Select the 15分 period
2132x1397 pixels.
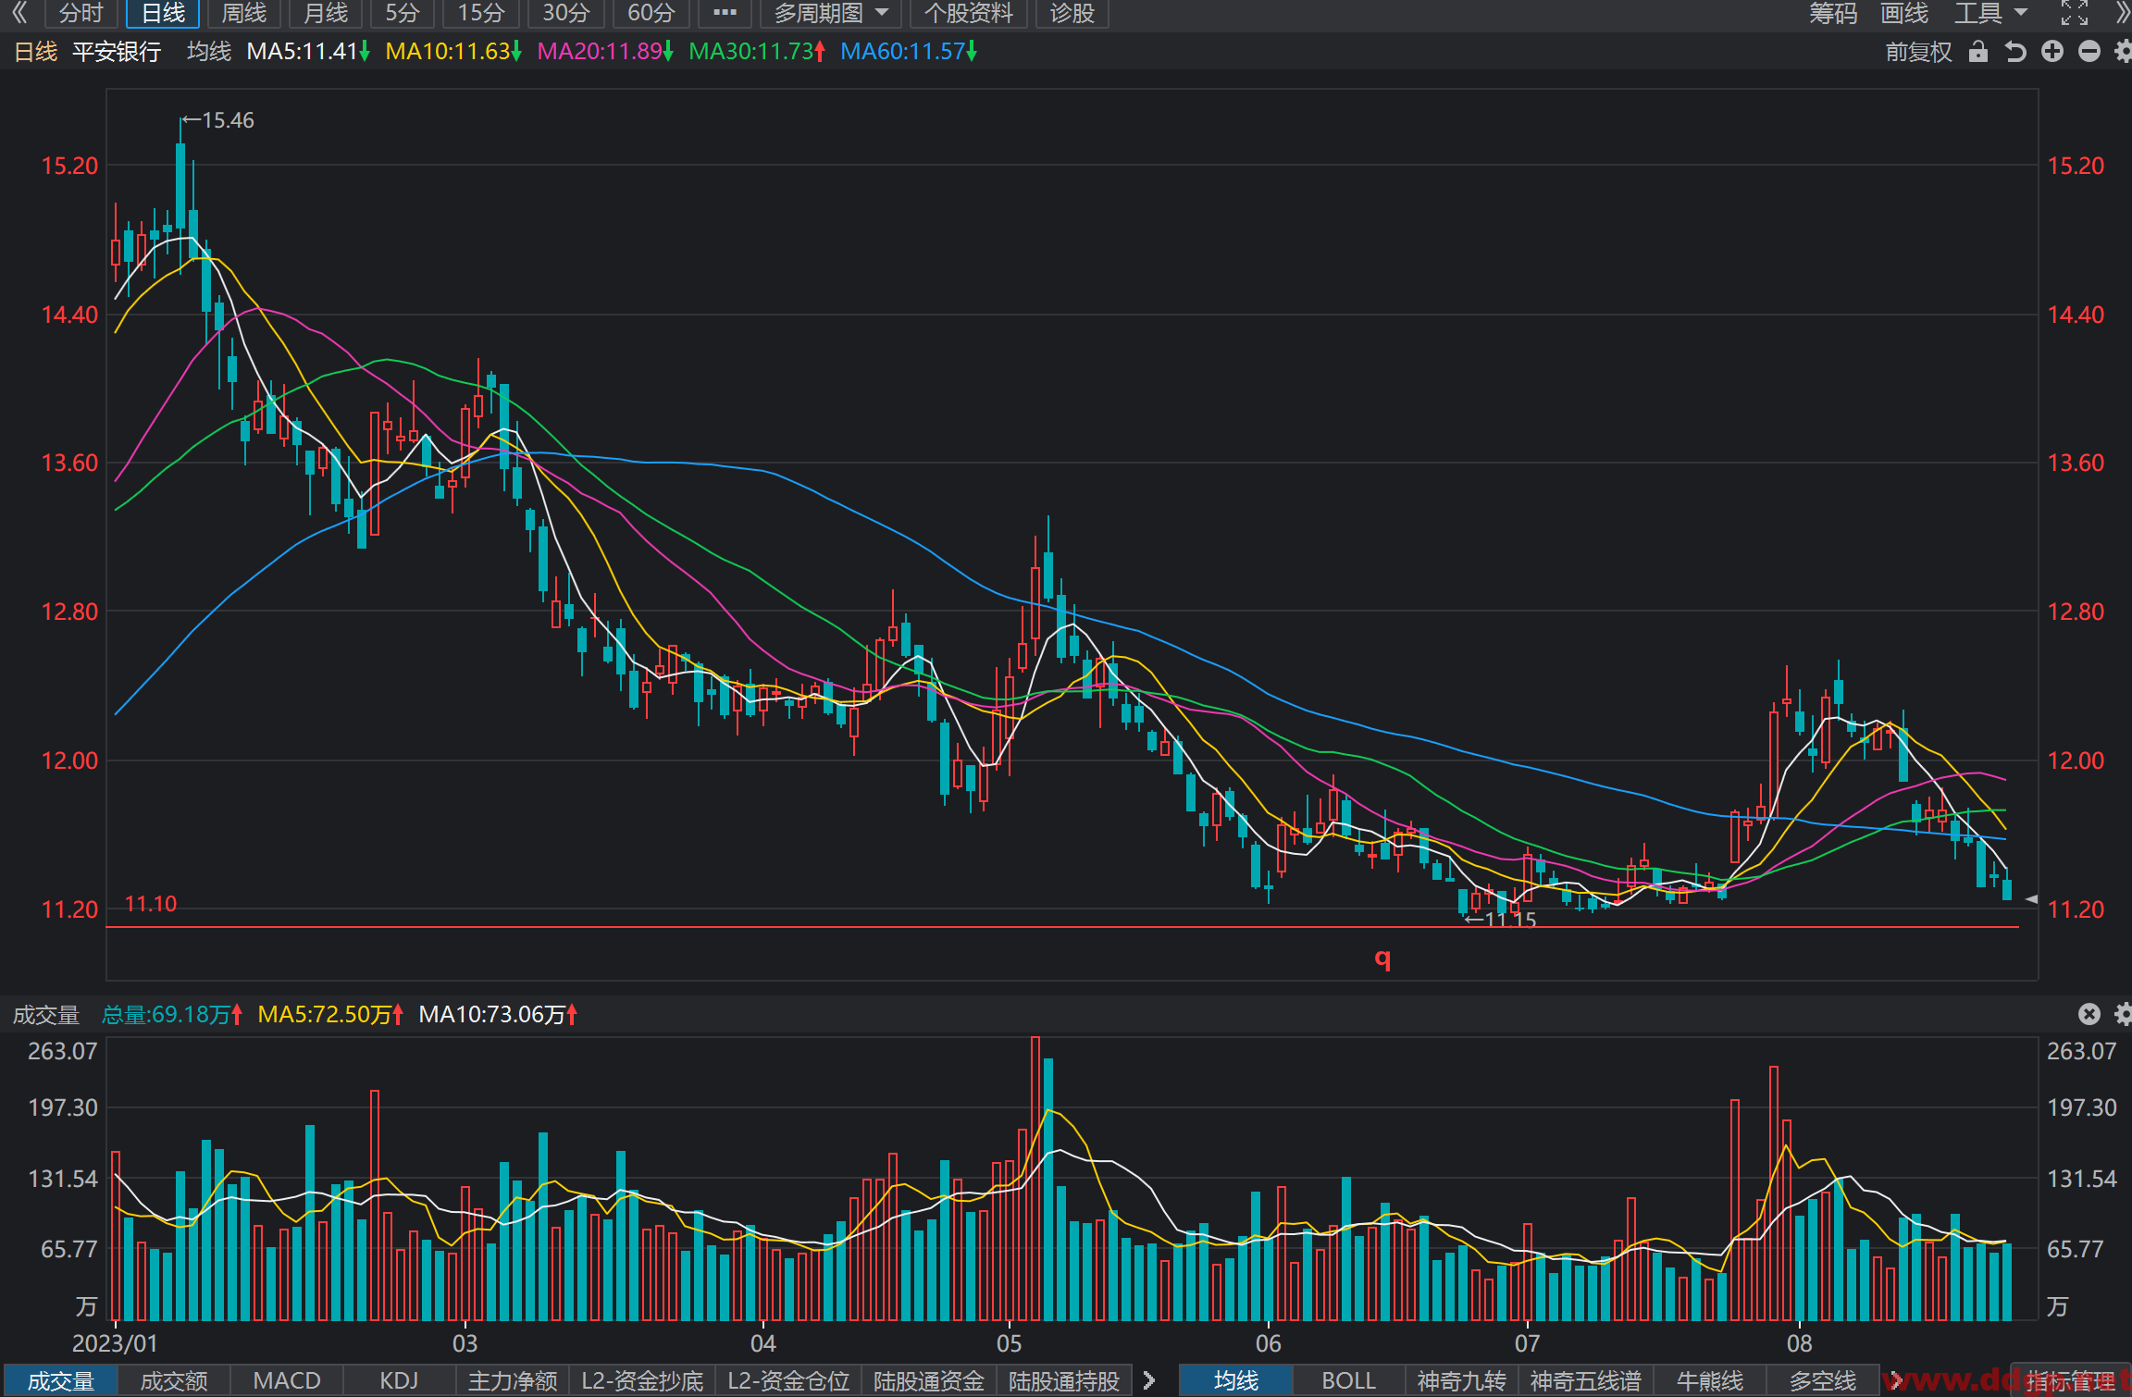(x=481, y=13)
